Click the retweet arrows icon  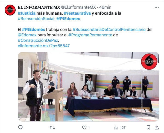click(x=52, y=127)
